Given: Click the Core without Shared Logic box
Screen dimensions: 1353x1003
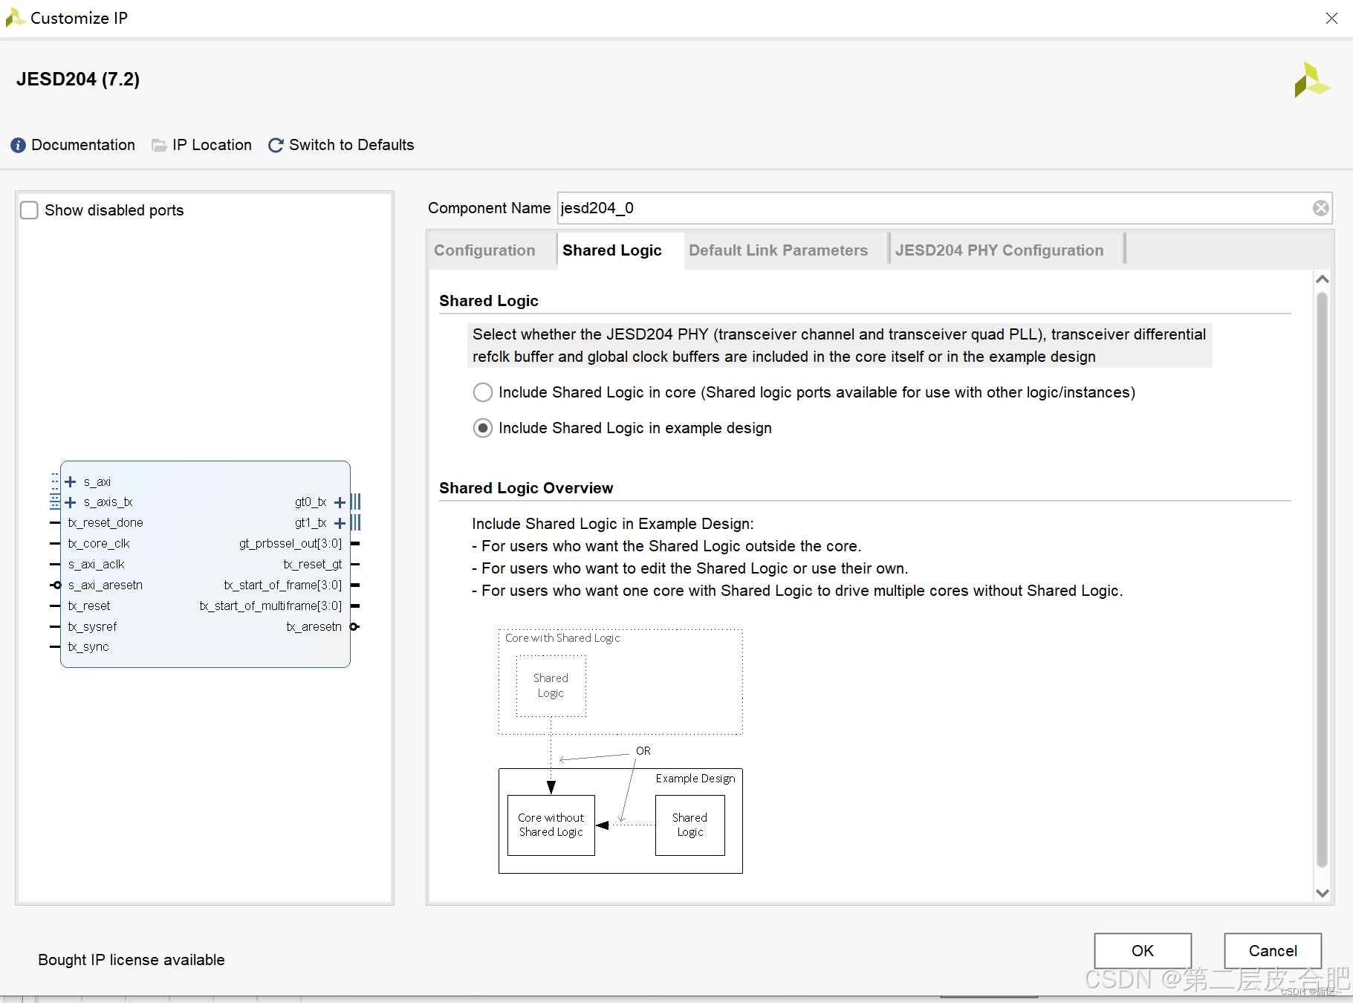Looking at the screenshot, I should [551, 825].
